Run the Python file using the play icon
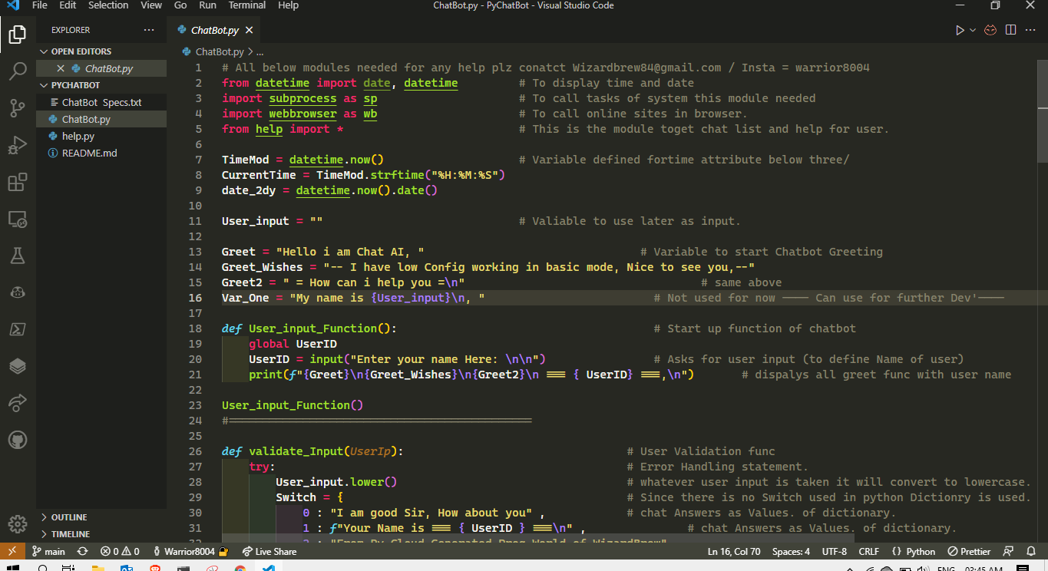Image resolution: width=1048 pixels, height=571 pixels. tap(959, 29)
